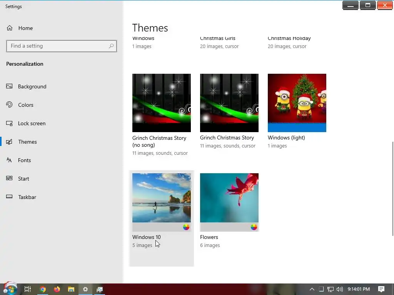Open the Action Center notification icon
This screenshot has height=295, width=394.
click(381, 289)
